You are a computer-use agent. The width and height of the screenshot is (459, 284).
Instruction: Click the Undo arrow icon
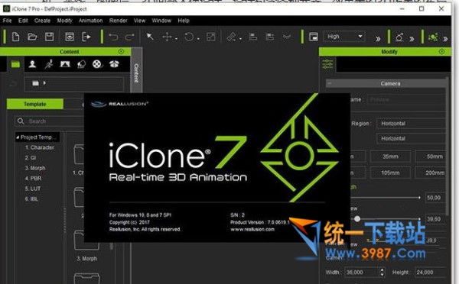pyautogui.click(x=113, y=37)
